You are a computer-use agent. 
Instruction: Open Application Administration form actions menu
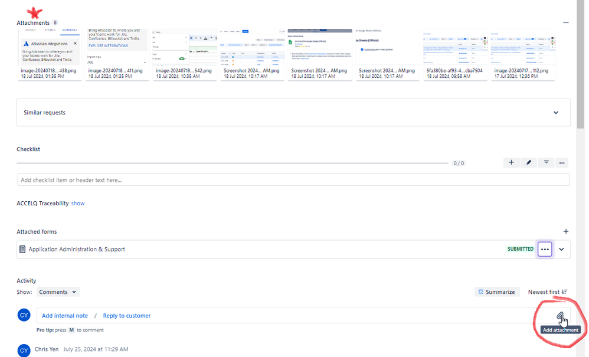[545, 249]
